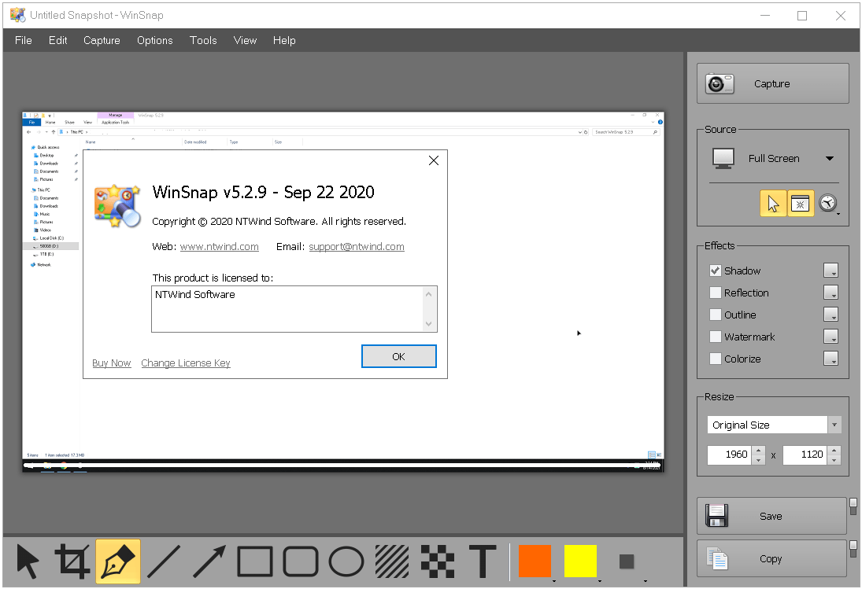The height and width of the screenshot is (589, 862).
Task: Pick the yellow color swatch
Action: pyautogui.click(x=580, y=561)
